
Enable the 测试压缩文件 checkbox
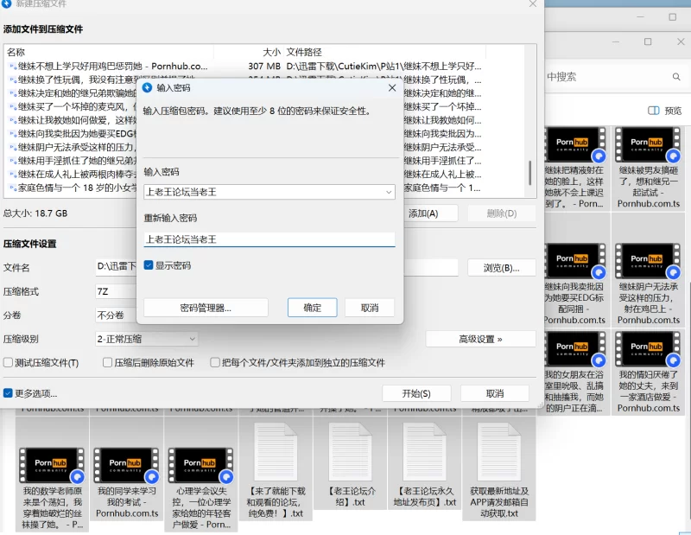tap(9, 363)
